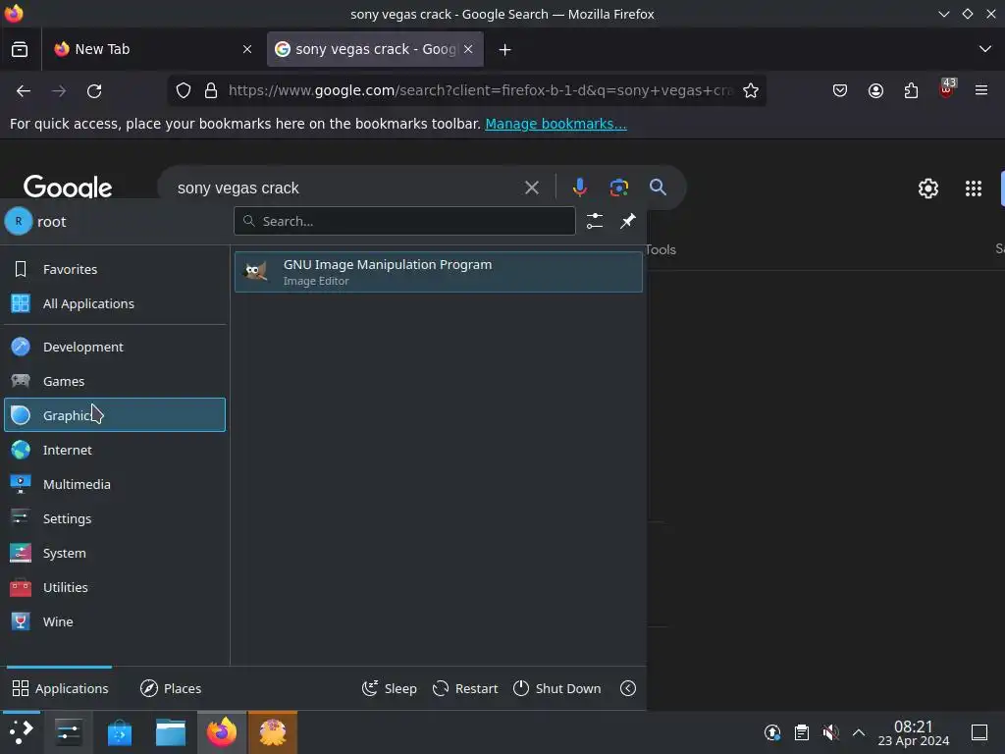Screen dimensions: 1005x754
Task: Open the tracking protection shield icon
Action: [x=184, y=91]
